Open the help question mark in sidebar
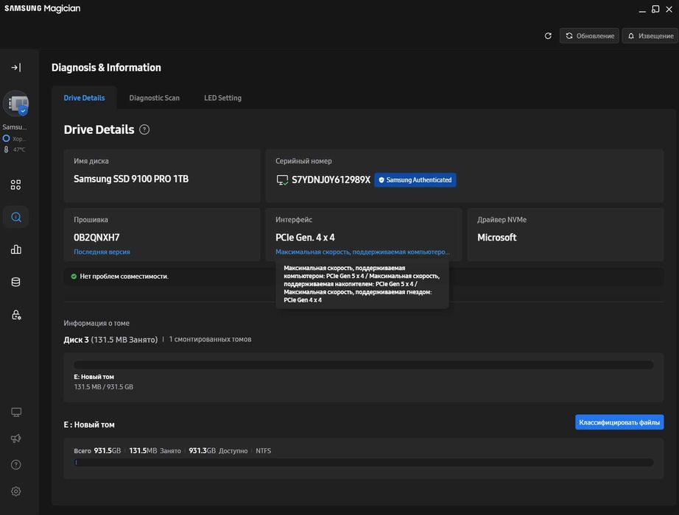 tap(15, 465)
